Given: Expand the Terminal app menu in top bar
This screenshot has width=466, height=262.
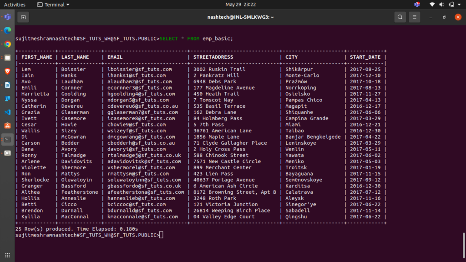Looking at the screenshot, I should tap(53, 5).
